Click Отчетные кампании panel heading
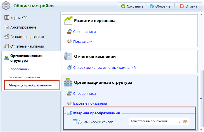204x132 pixels. coord(95,56)
